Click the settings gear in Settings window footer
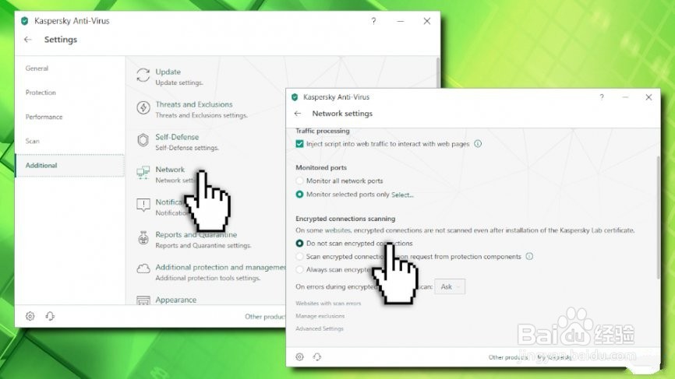The image size is (675, 379). tap(30, 316)
